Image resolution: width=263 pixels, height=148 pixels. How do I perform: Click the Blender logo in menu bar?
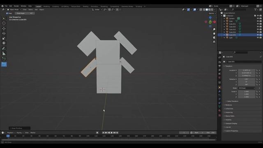(2, 6)
